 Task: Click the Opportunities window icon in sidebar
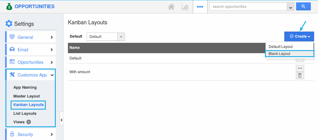tap(12, 62)
